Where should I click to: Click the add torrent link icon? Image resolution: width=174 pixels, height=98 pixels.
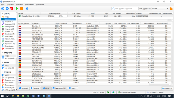point(3,8)
